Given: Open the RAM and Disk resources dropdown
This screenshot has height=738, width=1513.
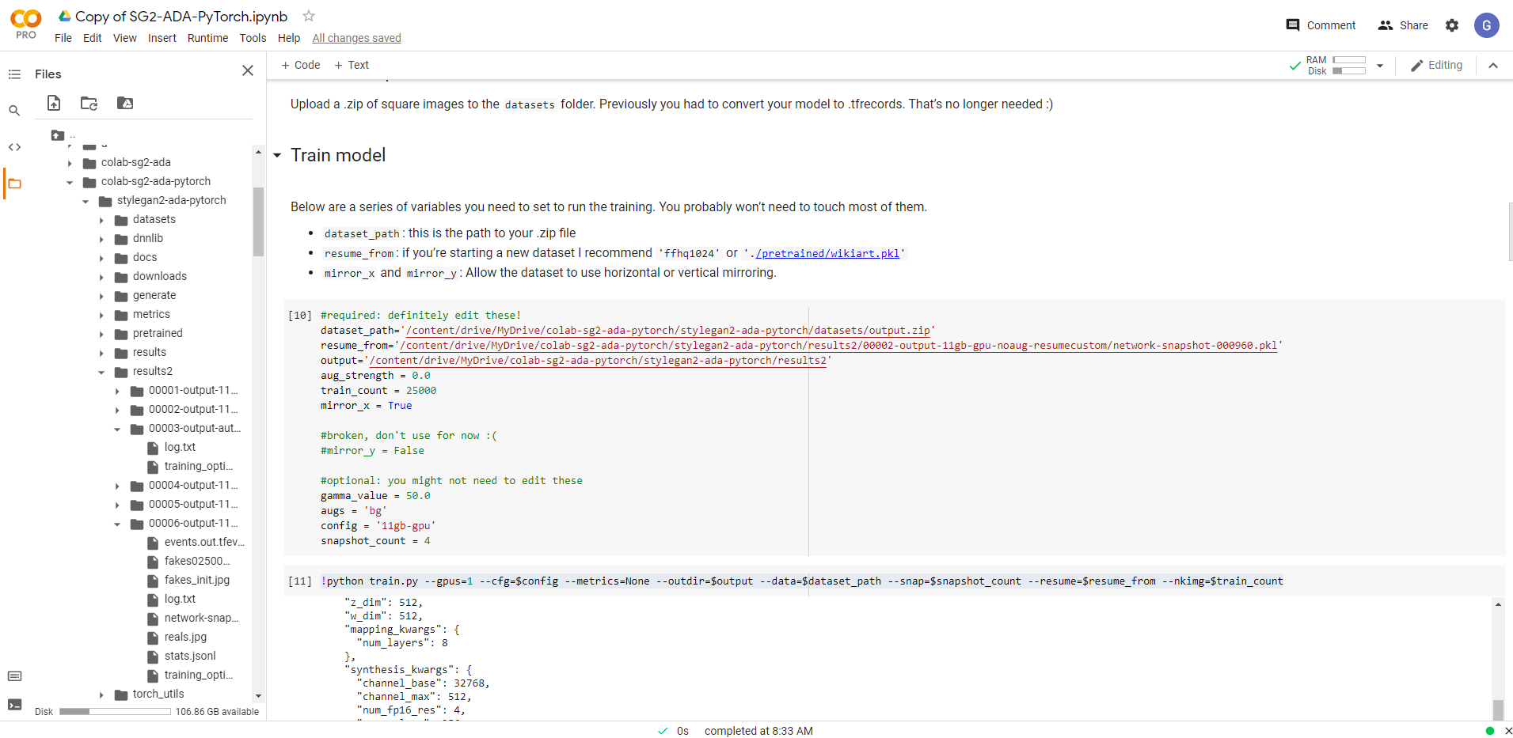Looking at the screenshot, I should [1380, 65].
